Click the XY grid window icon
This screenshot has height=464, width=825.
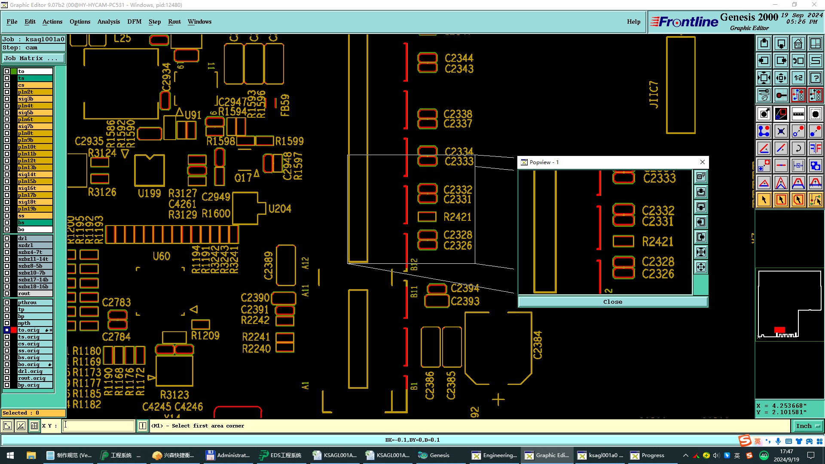click(x=816, y=43)
